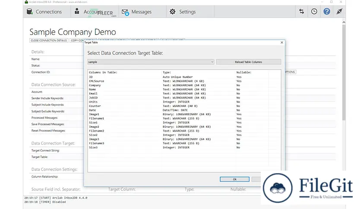Screen dimensions: 361x209
Task: Select the Filename2 column row
Action: 184,131
